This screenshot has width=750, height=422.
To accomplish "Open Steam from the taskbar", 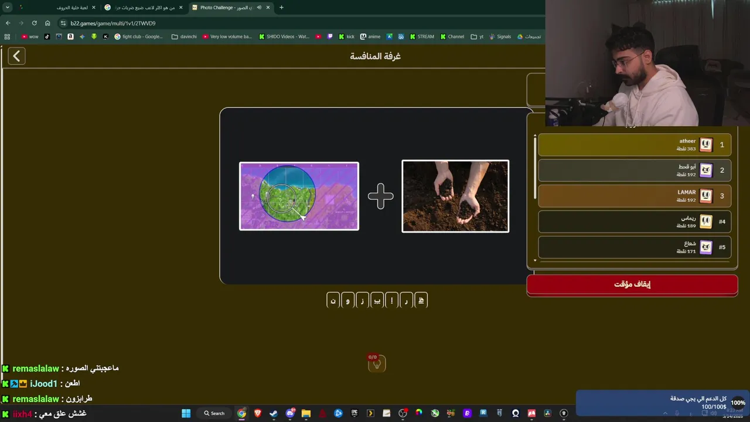I will pos(274,413).
